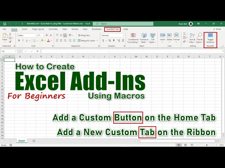Apply cell Borders icon
The width and height of the screenshot is (225, 168).
point(34,41)
